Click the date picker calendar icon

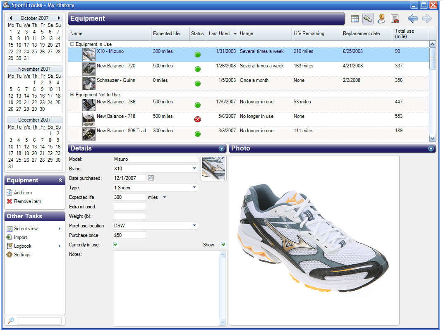(151, 178)
